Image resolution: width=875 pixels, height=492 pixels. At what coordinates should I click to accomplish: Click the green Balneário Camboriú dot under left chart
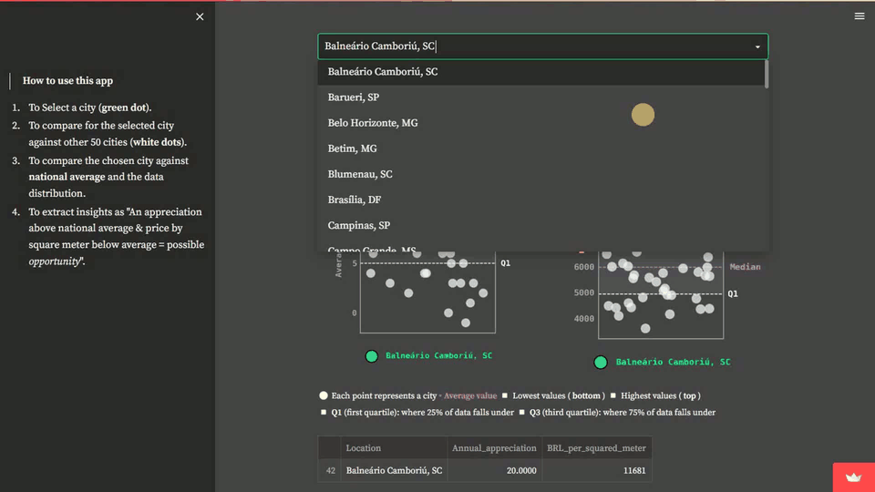pos(372,356)
